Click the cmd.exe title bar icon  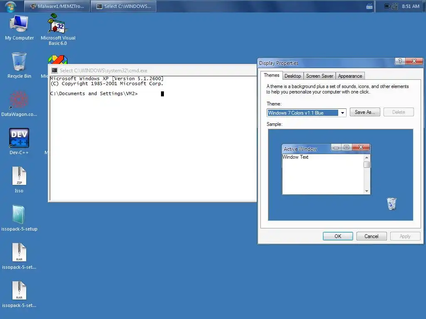tap(54, 71)
